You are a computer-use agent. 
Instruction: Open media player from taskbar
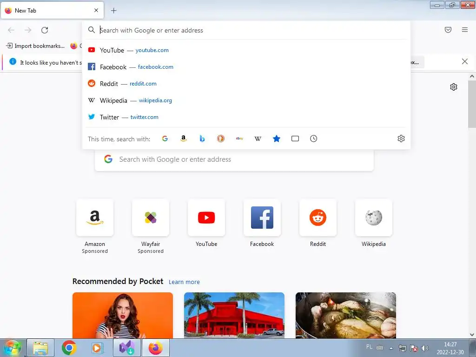98,348
